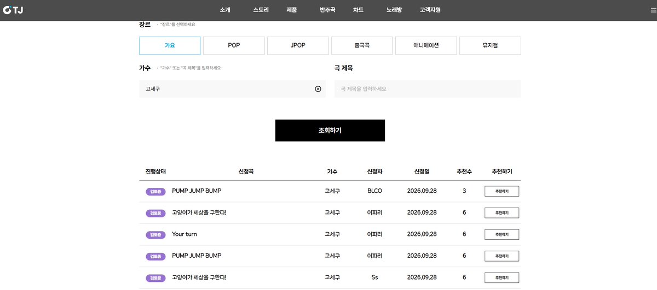Recommend 고양이가 세상을 구한다! requested by 이파리

[x=502, y=213]
